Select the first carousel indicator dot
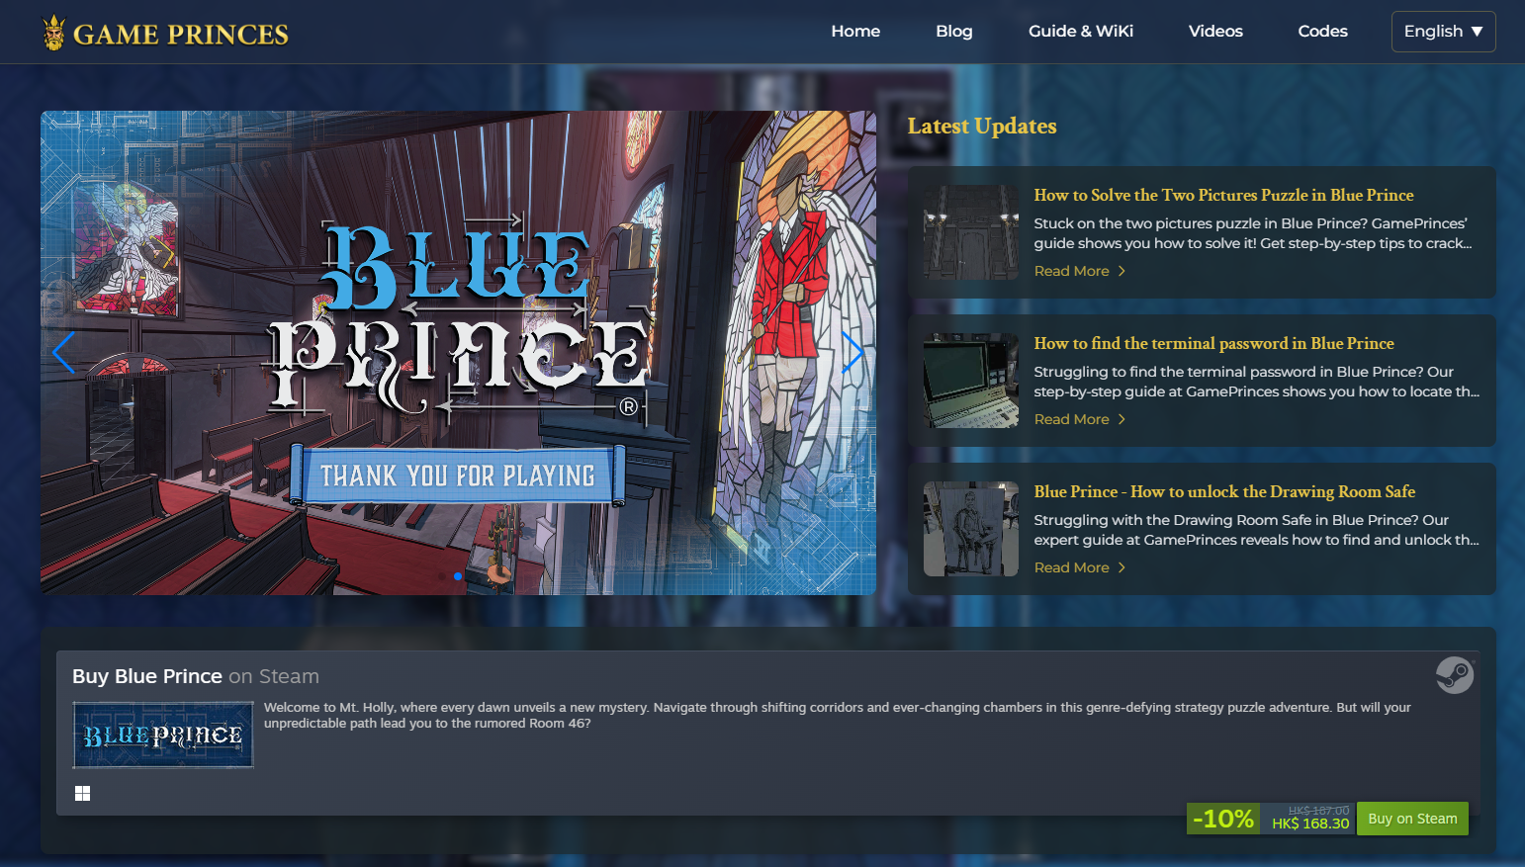Screen dimensions: 1525x867 [442, 576]
